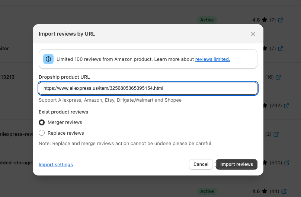Select the Merger reviews radio option

coord(42,122)
